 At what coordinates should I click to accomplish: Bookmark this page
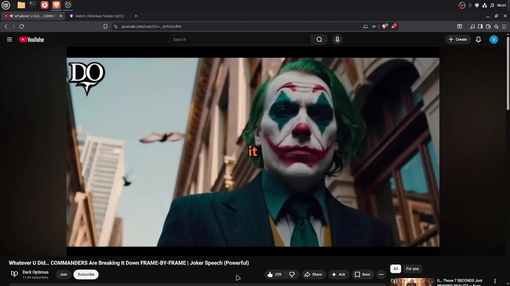105,26
